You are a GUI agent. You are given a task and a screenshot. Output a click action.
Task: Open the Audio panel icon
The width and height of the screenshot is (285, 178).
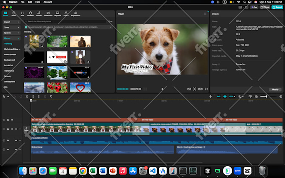point(14,14)
